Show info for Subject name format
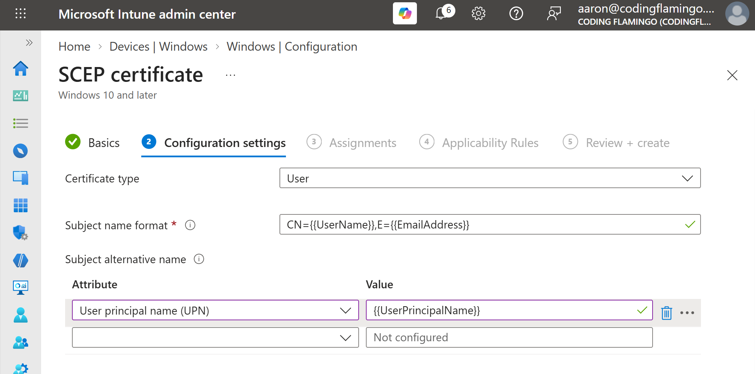The height and width of the screenshot is (374, 755). tap(190, 225)
